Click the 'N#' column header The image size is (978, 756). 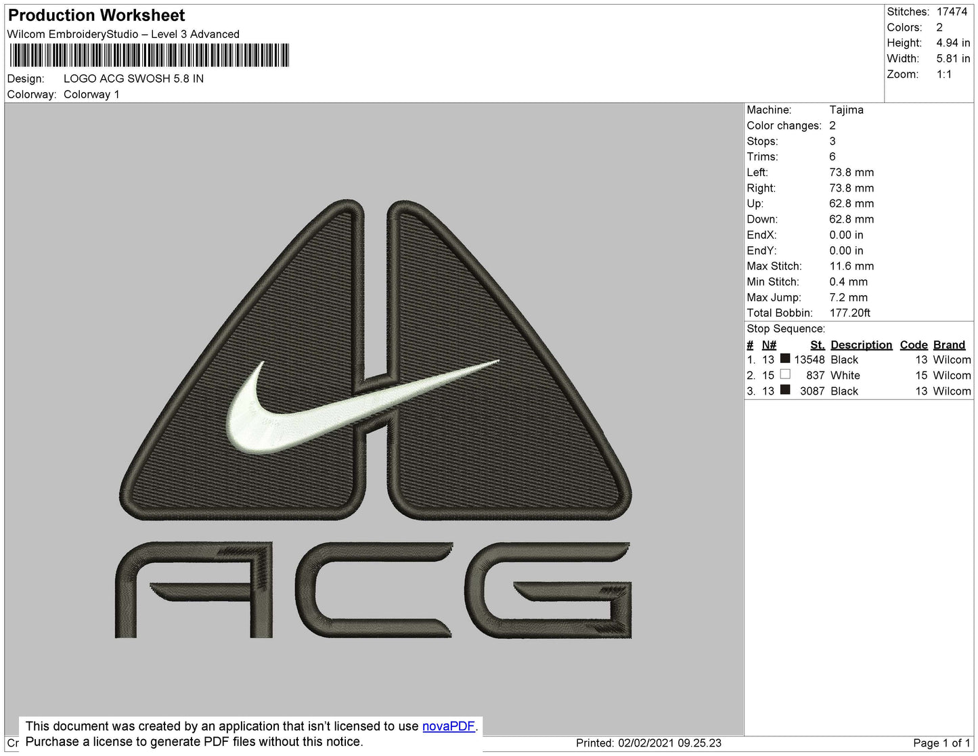[x=769, y=344]
